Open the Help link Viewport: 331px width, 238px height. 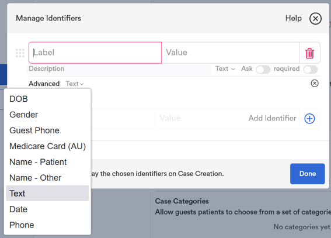click(294, 18)
